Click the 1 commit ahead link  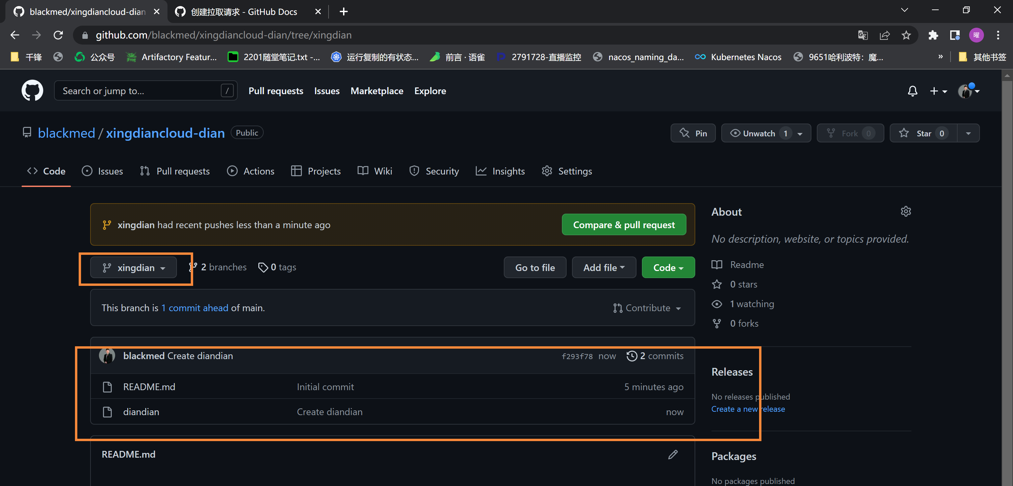point(194,308)
